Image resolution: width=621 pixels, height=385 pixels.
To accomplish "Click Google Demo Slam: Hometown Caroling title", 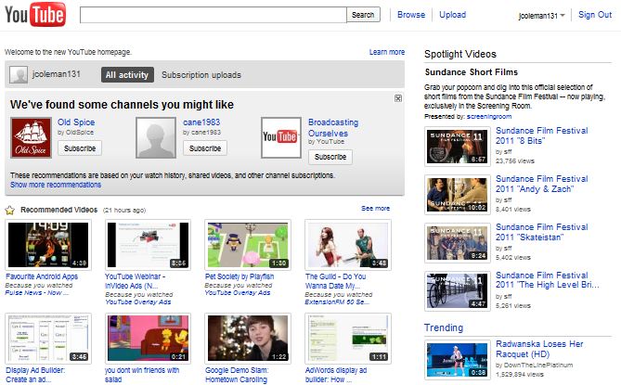I will [237, 375].
